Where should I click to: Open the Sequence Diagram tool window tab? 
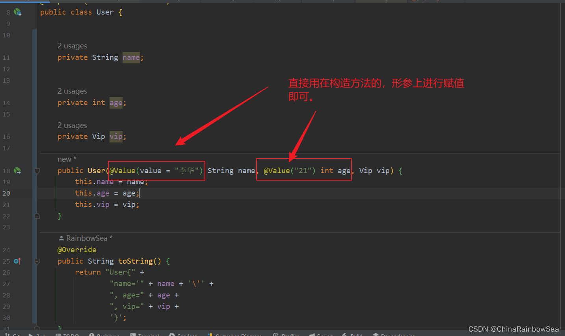[x=235, y=334]
